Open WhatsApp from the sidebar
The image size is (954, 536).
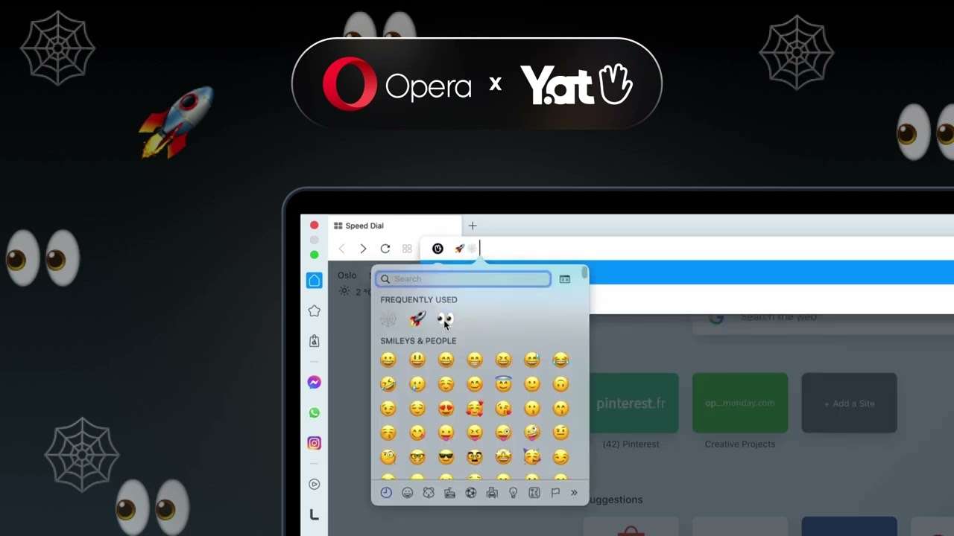[x=314, y=413]
